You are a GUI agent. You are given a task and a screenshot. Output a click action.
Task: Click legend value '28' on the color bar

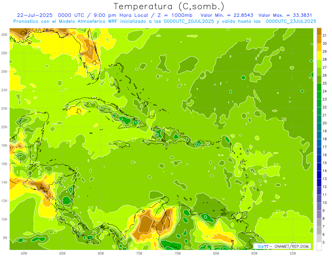coord(325,59)
